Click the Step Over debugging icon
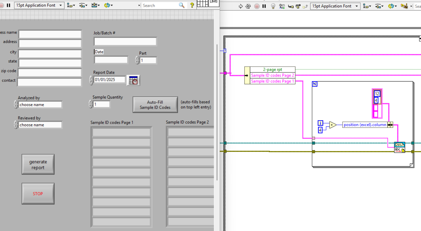Screen dimensions: 421x231 (x=298, y=6)
